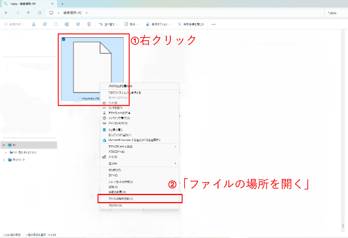Click the PC monitor icon in address bar
The height and width of the screenshot is (238, 348).
(x=51, y=13)
